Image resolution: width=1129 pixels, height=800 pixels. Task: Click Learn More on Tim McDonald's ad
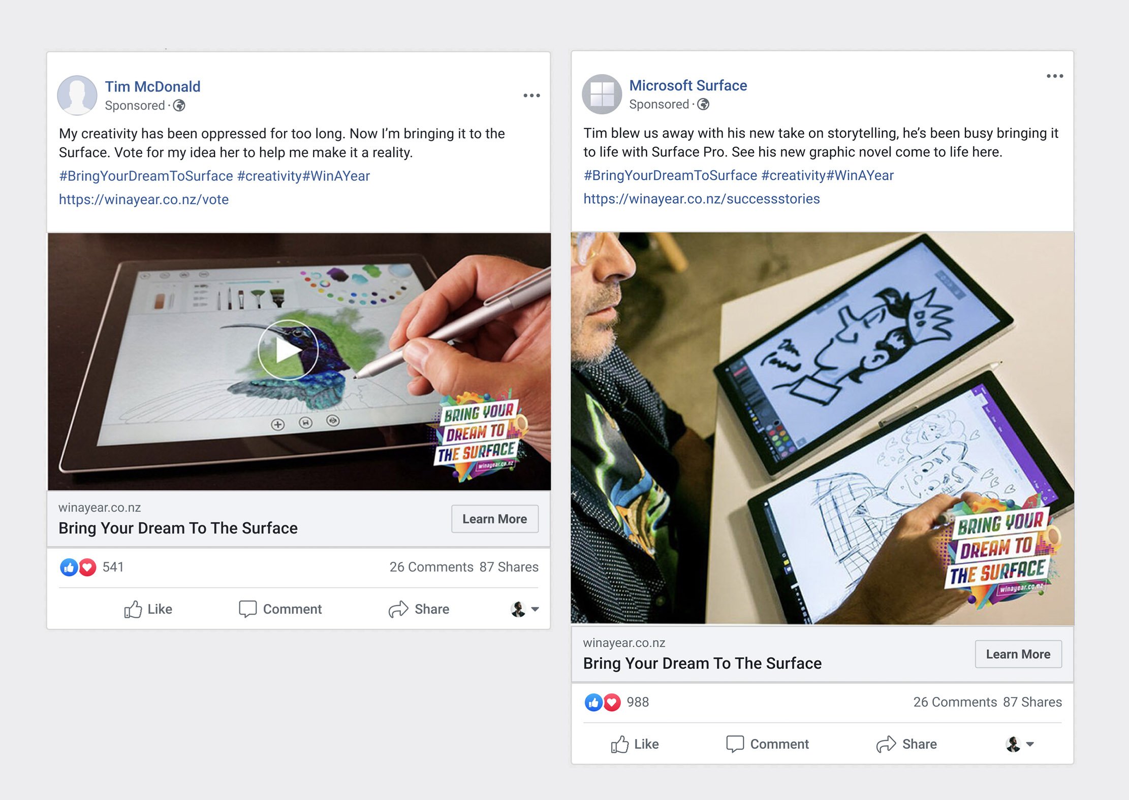(x=495, y=519)
